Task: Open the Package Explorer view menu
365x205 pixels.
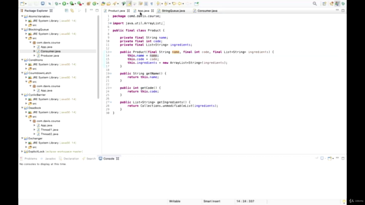Action: 86,11
